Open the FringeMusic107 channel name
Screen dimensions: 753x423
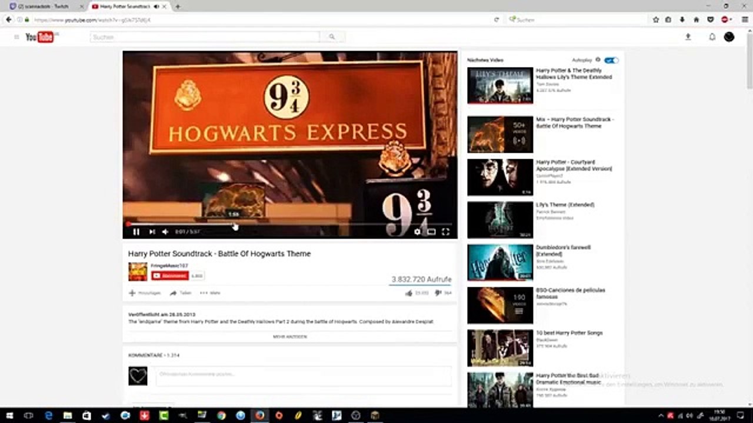169,266
